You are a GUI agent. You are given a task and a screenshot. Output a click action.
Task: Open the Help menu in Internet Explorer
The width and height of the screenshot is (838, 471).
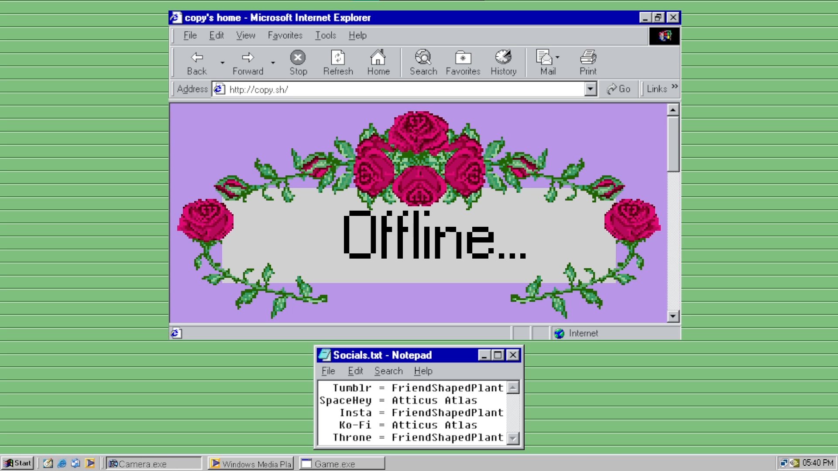357,35
